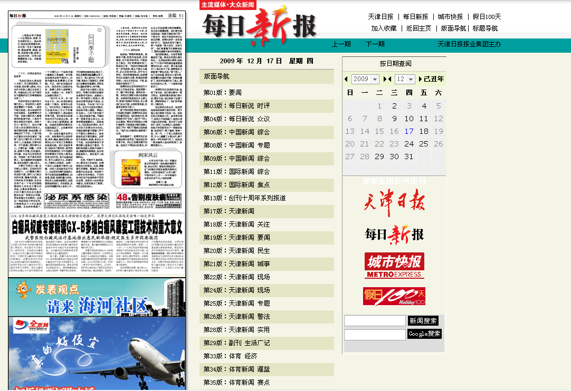Go to next year with right arrow
This screenshot has height=391, width=571.
pyautogui.click(x=385, y=79)
